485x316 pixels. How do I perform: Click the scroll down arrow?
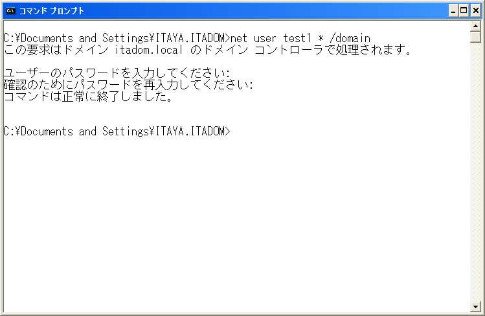click(475, 307)
